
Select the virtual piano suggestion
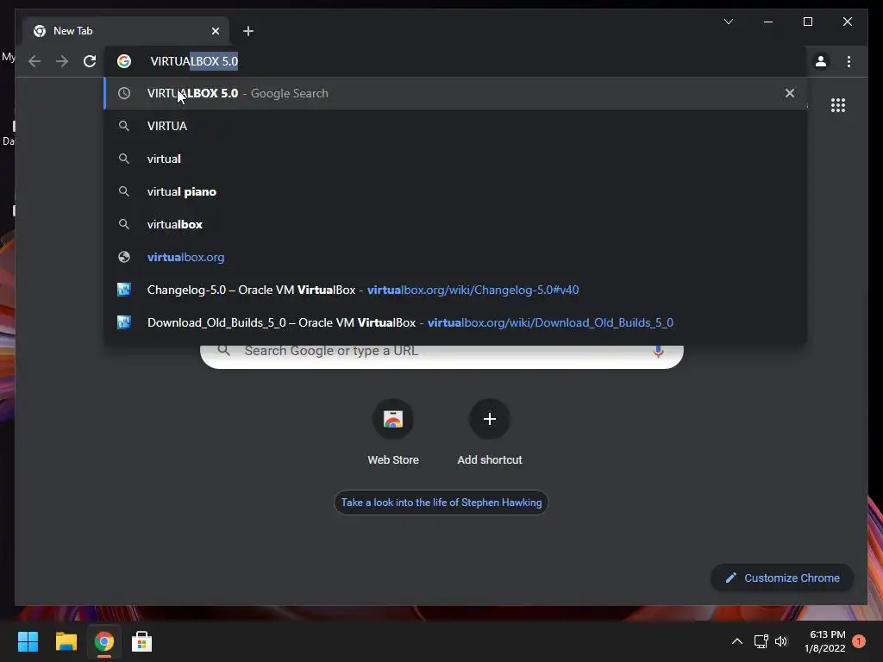point(455,191)
